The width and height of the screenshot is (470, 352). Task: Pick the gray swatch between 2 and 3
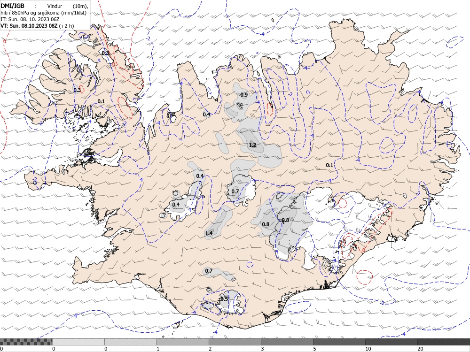(235, 342)
